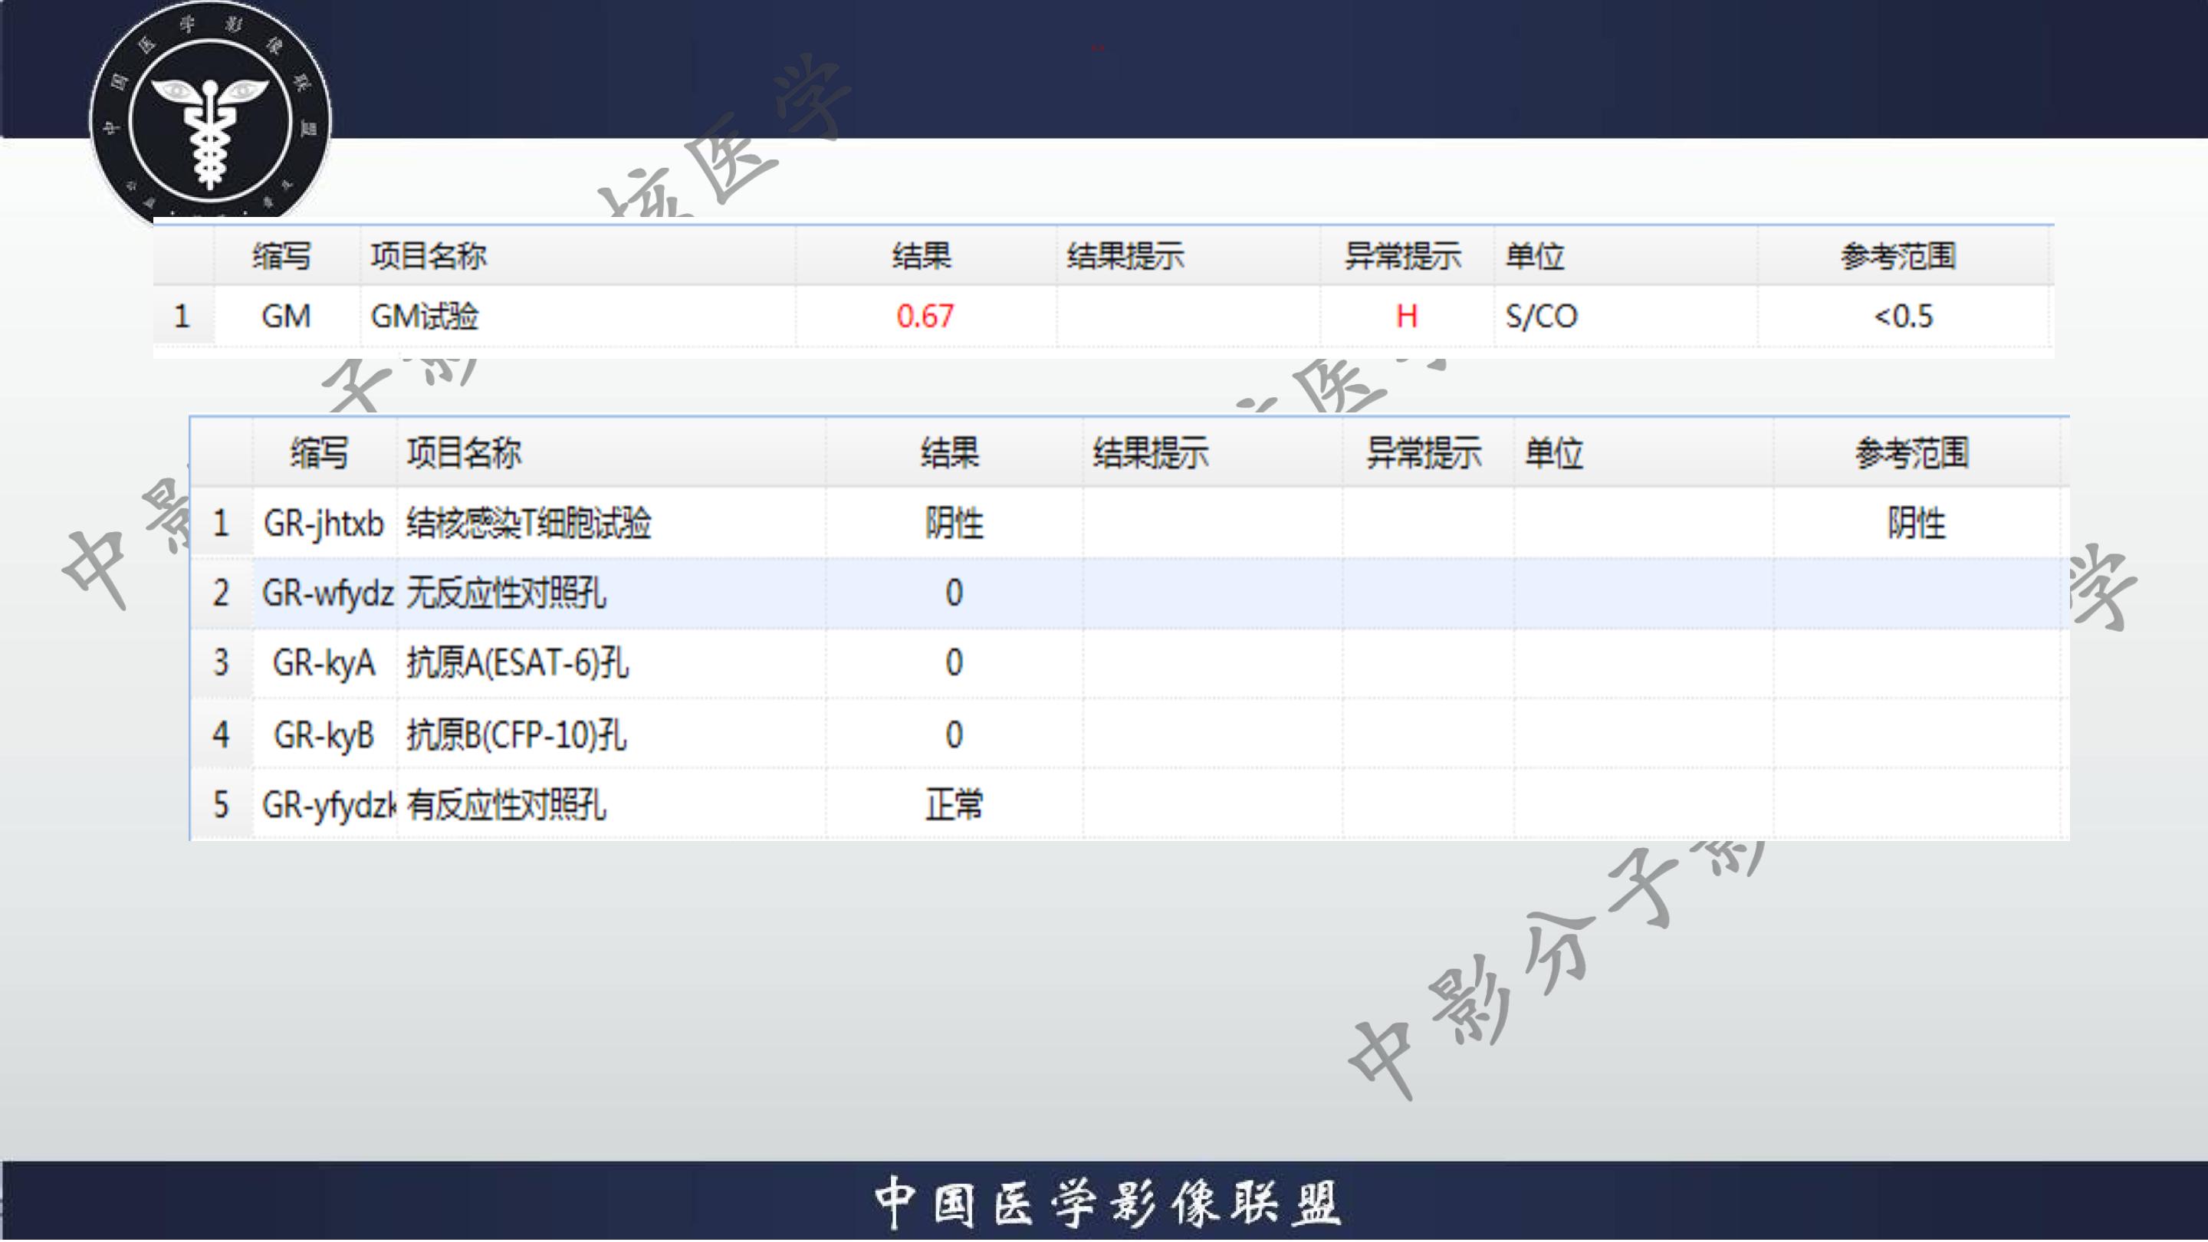This screenshot has width=2208, height=1242.
Task: Click the <0.5 reference range cell
Action: 1904,317
